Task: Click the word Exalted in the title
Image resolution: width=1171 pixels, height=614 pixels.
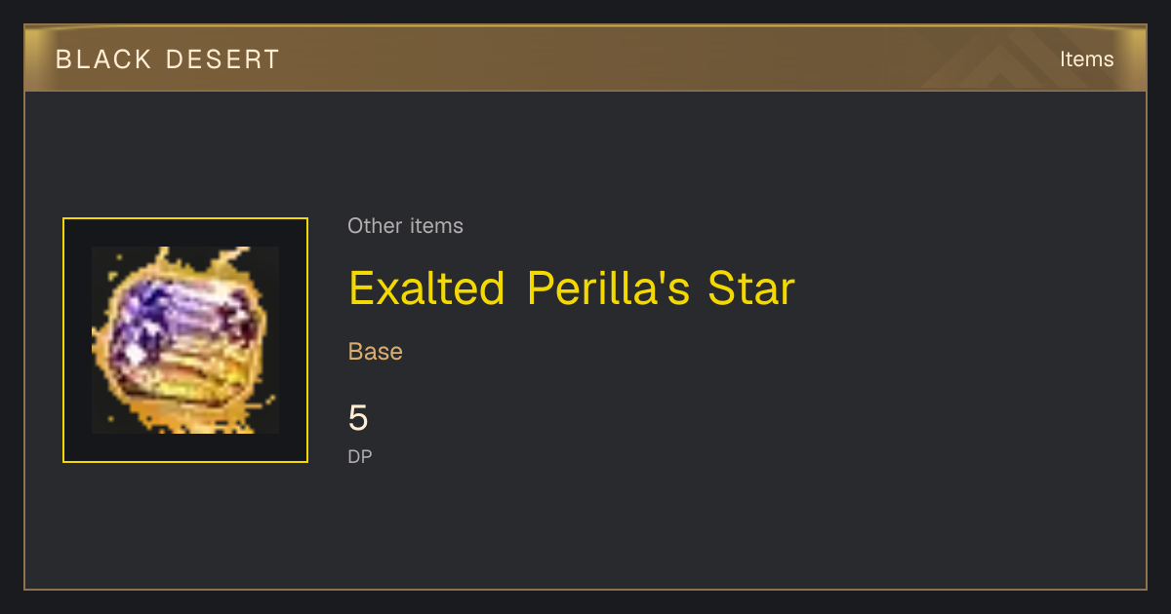Action: 426,288
